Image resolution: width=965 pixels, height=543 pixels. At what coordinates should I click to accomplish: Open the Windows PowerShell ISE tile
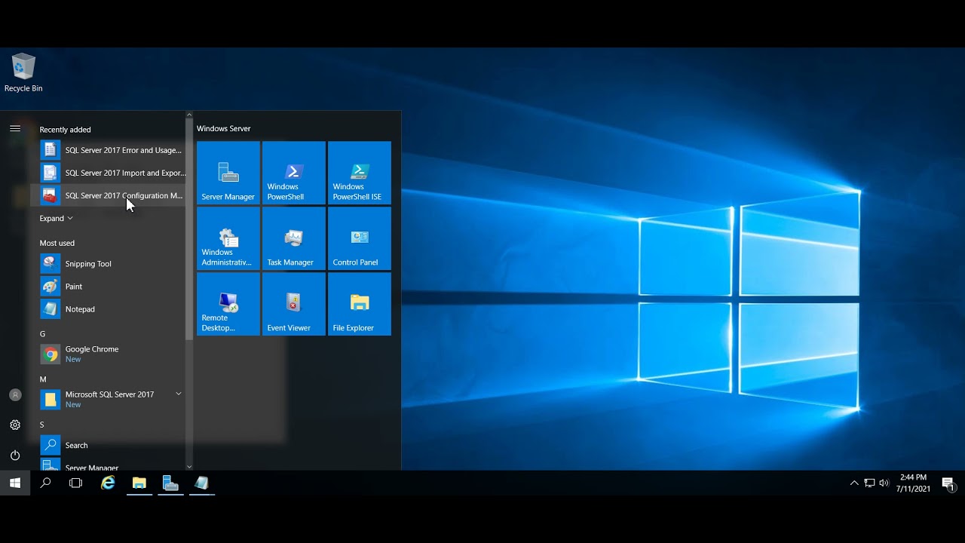(359, 173)
